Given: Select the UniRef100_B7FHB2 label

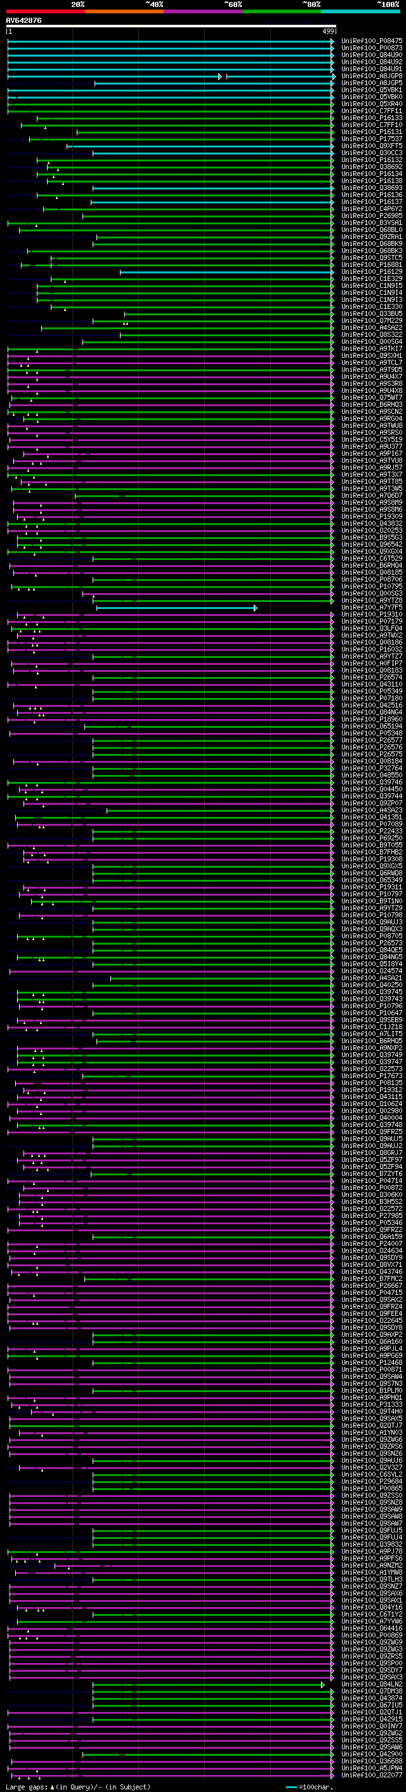Looking at the screenshot, I should click(372, 851).
